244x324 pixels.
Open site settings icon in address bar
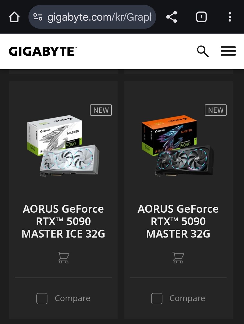click(38, 17)
